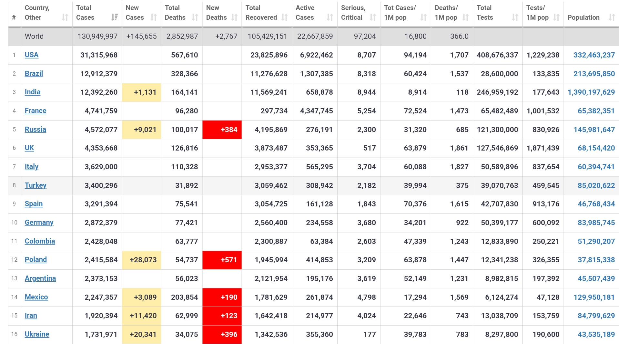Select Poland new cases +28,073

click(141, 260)
